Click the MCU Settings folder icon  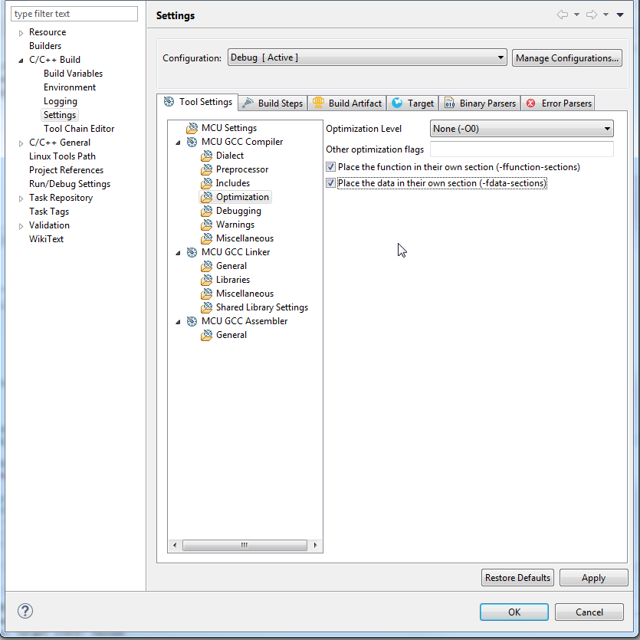coord(192,128)
